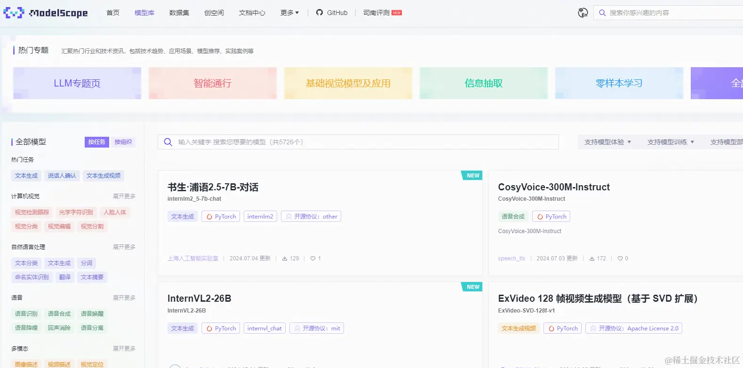This screenshot has height=368, width=743.
Task: Focus the top site search field
Action: tap(668, 13)
